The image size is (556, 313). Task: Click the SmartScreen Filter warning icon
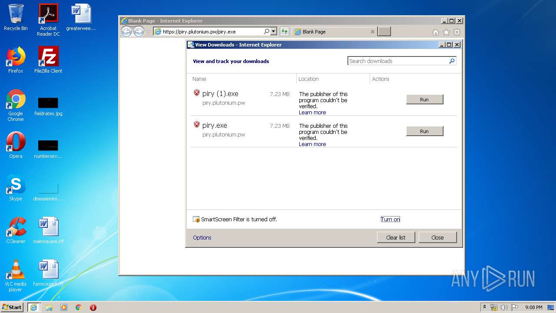[196, 220]
